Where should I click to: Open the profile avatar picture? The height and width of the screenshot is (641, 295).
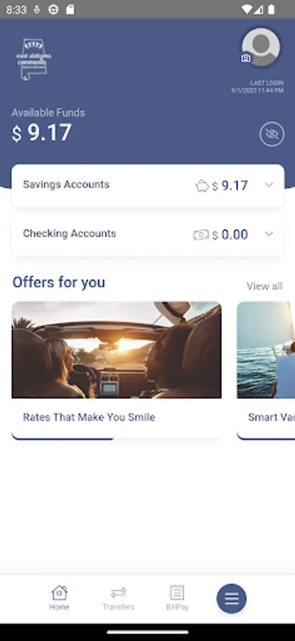261,47
